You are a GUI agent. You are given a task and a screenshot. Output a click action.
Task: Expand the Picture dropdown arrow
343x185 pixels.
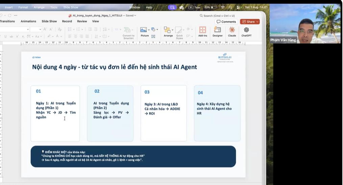point(149,30)
